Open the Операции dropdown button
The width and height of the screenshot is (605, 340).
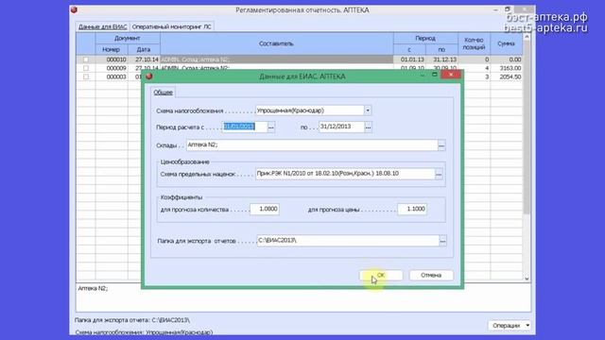coord(510,326)
